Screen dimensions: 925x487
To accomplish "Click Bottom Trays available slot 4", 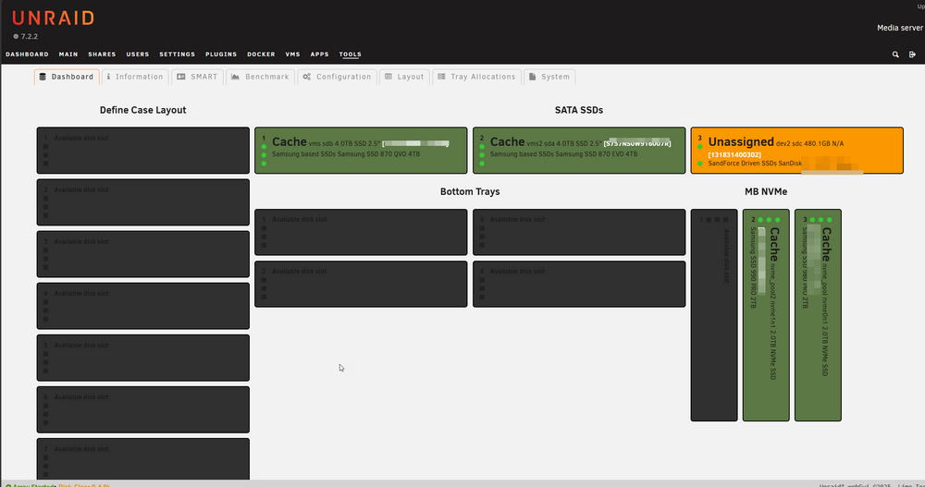I will tap(579, 285).
